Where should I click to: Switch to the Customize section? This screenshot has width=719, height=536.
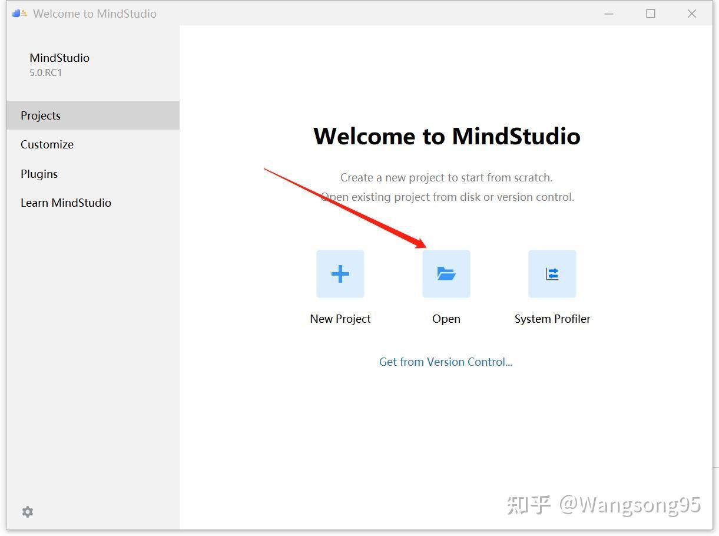pyautogui.click(x=47, y=144)
